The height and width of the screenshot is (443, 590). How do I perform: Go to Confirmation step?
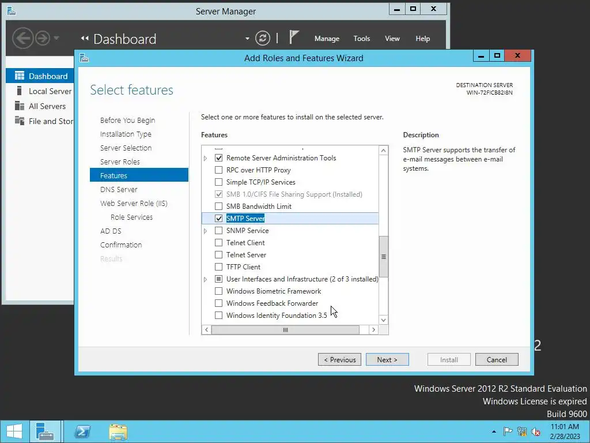click(121, 245)
